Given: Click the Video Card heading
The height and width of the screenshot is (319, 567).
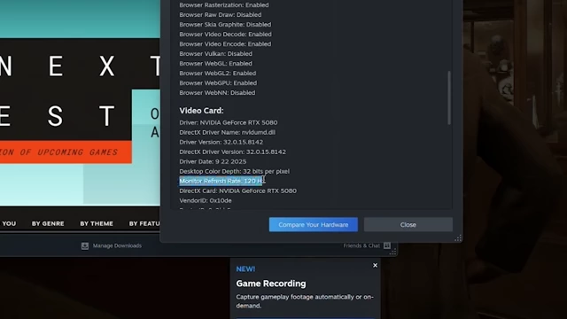Looking at the screenshot, I should pos(201,110).
